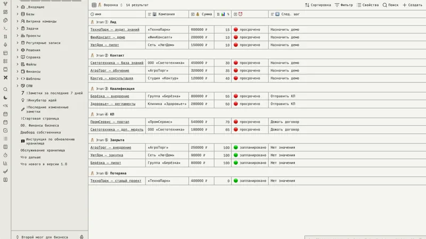Open the Берёзка — внедрение record

pyautogui.click(x=110, y=96)
